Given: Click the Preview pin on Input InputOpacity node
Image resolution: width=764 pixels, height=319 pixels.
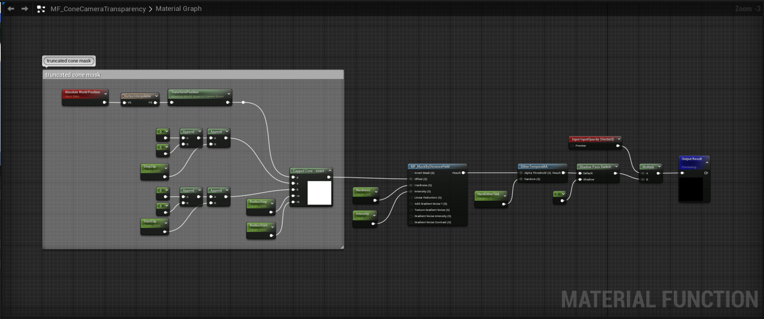Looking at the screenshot, I should coord(572,146).
